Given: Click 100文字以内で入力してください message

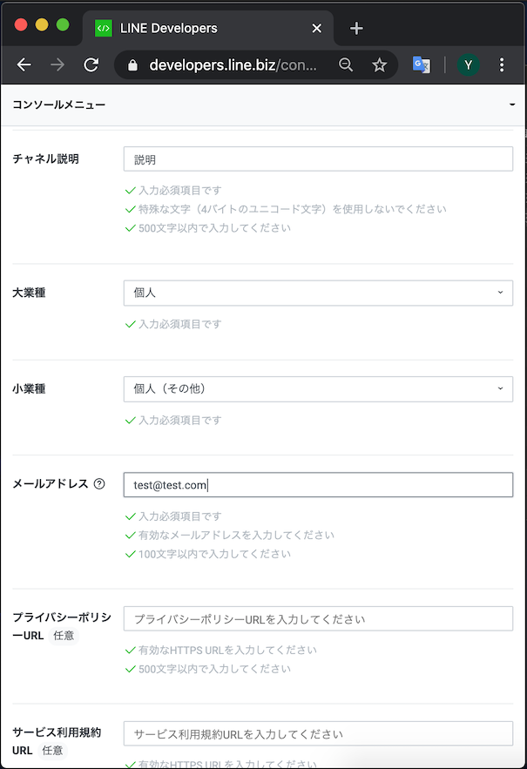Looking at the screenshot, I should click(x=214, y=554).
